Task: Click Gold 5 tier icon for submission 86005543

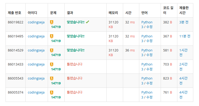Action: point(52,78)
